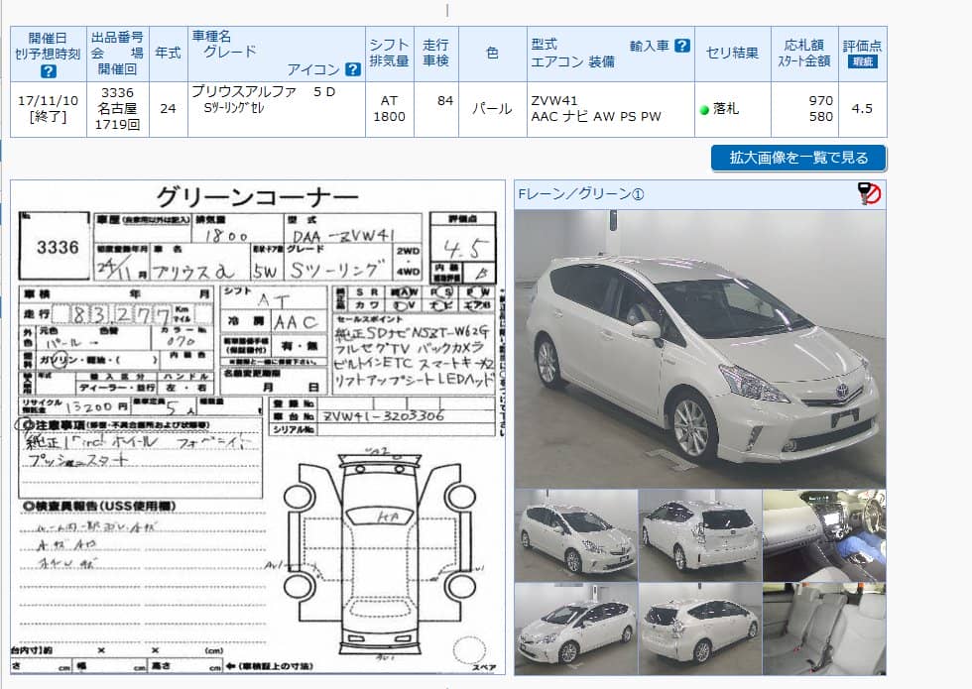This screenshot has height=689, width=972.
Task: Click help icon next to アイコン
Action: coord(353,68)
